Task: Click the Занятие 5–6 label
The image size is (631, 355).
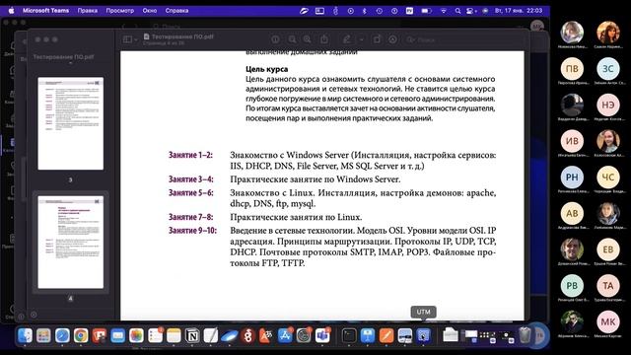Action: (190, 193)
